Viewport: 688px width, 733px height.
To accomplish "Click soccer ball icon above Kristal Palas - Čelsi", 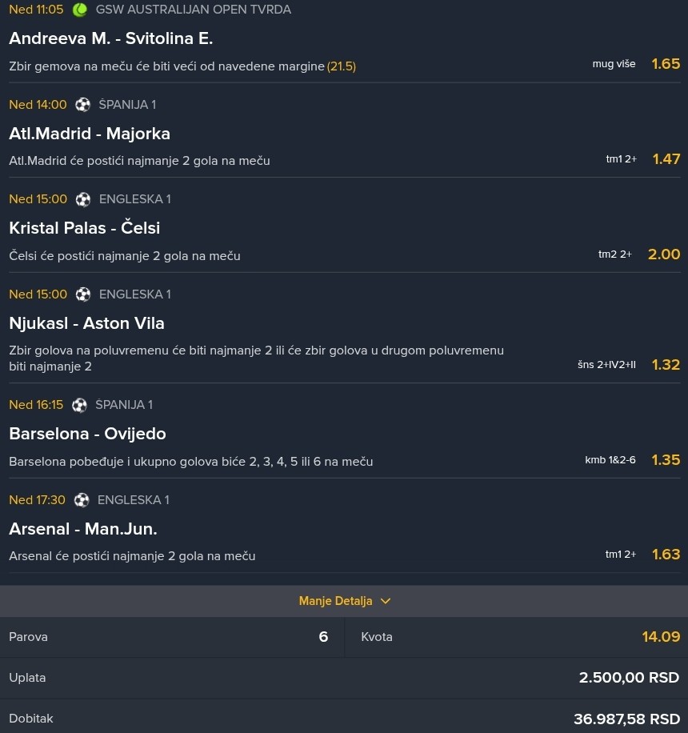I will tap(83, 199).
